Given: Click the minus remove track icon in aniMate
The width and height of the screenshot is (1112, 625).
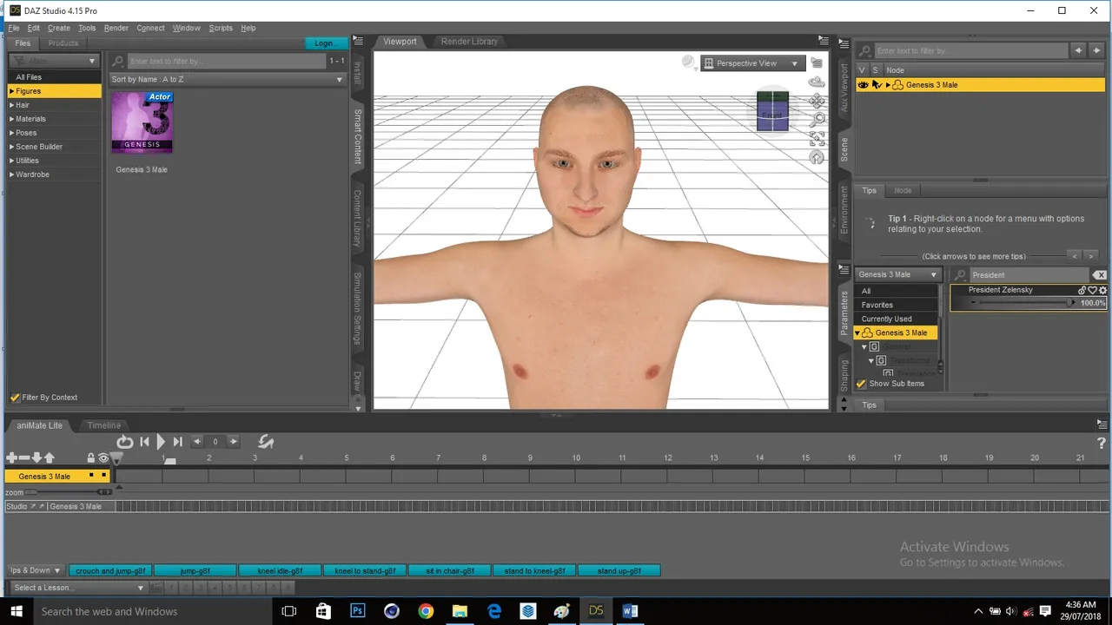Looking at the screenshot, I should [x=24, y=457].
